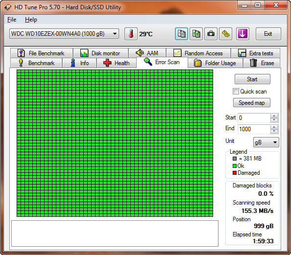Increase the Start value spinner up
Viewport: 291px width, 255px height.
pyautogui.click(x=274, y=116)
